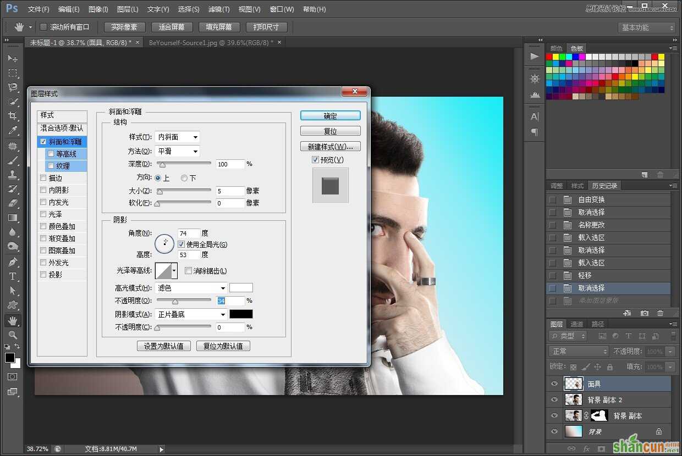Enable the 消除锯齿 checkbox
682x456 pixels.
point(188,270)
